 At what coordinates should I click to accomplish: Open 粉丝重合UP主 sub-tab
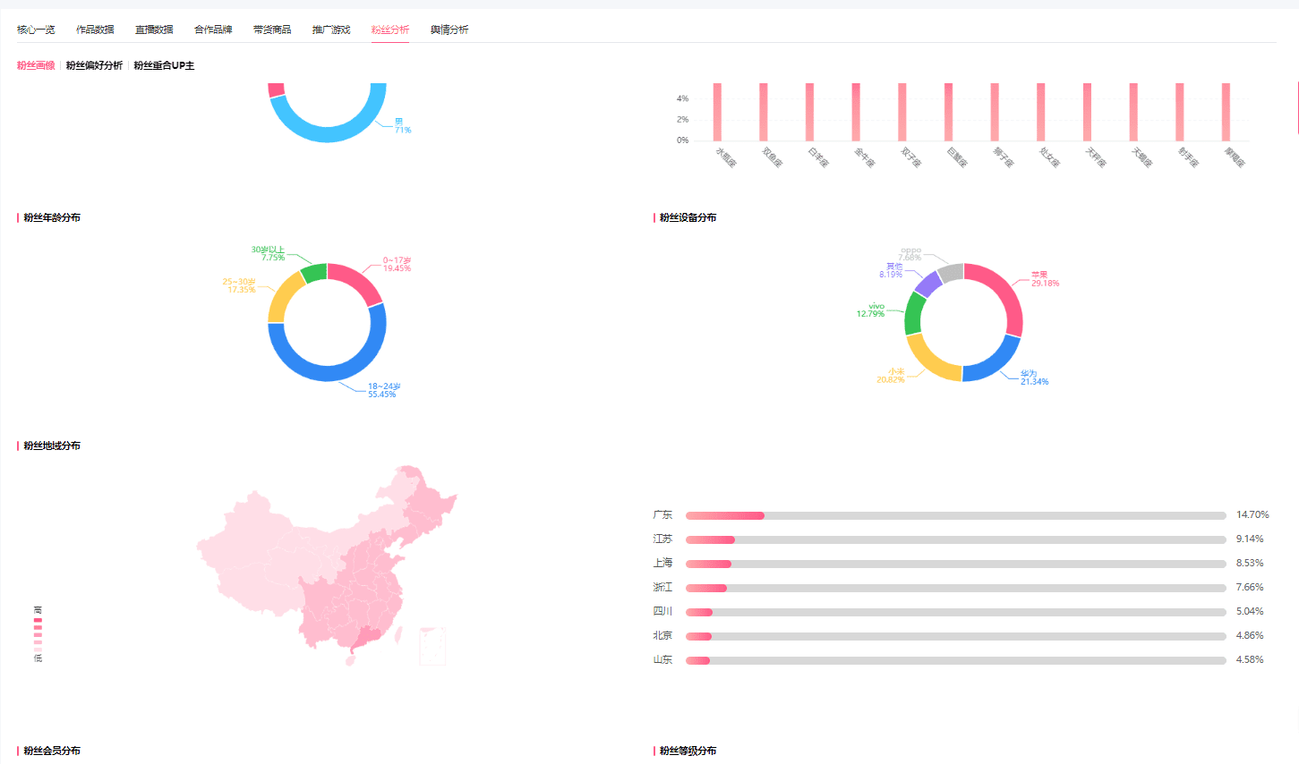click(164, 65)
